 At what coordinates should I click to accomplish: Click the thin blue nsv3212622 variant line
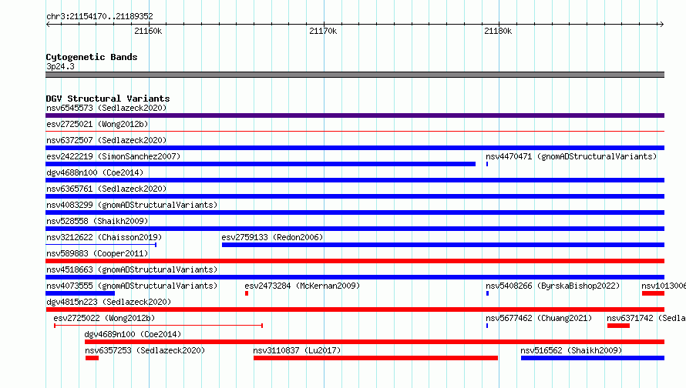coord(101,245)
